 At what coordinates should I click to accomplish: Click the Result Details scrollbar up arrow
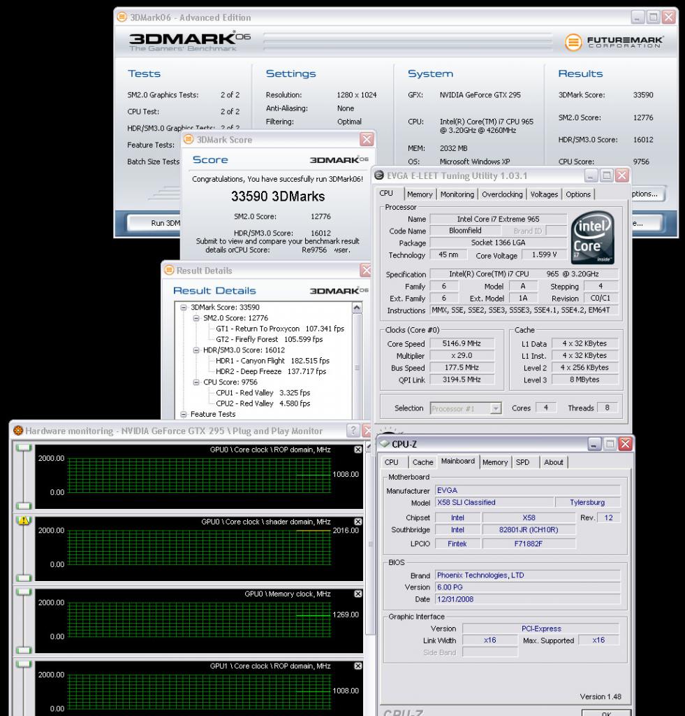(357, 308)
